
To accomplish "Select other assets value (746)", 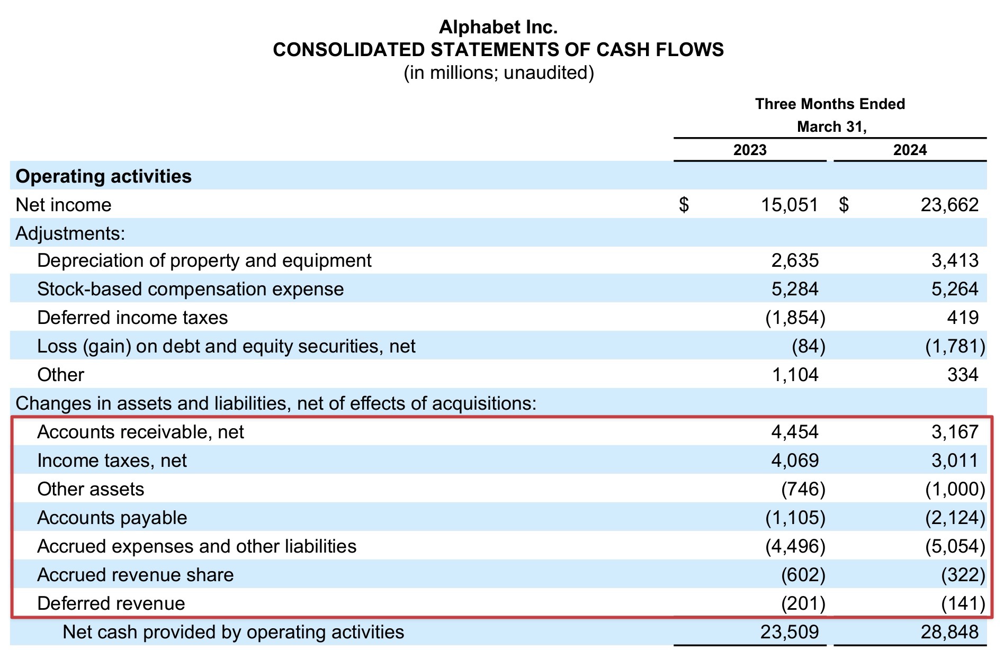I will [x=803, y=490].
